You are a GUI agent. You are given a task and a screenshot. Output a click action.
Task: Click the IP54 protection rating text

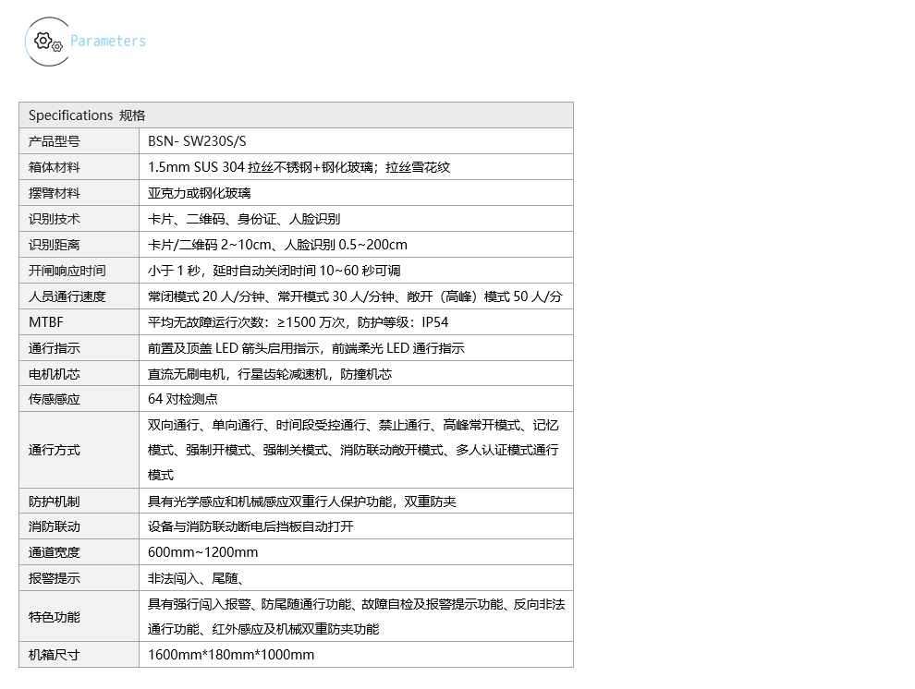(x=434, y=322)
